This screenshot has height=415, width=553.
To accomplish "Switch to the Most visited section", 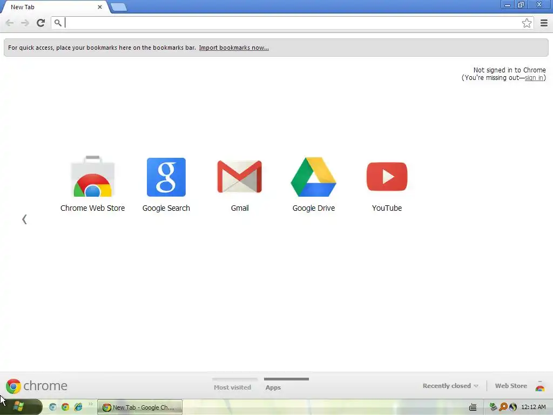I will point(232,387).
